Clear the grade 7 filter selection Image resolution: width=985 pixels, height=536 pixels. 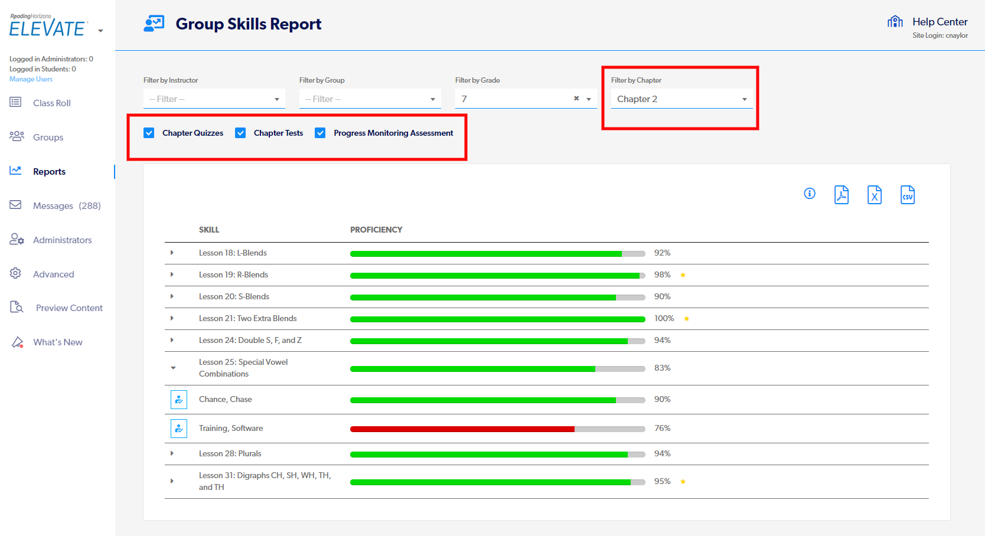click(x=576, y=99)
